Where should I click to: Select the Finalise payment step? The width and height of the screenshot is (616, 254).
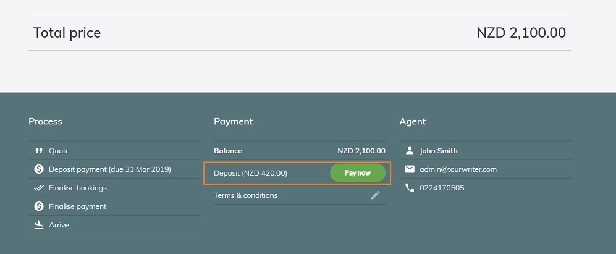pyautogui.click(x=77, y=206)
